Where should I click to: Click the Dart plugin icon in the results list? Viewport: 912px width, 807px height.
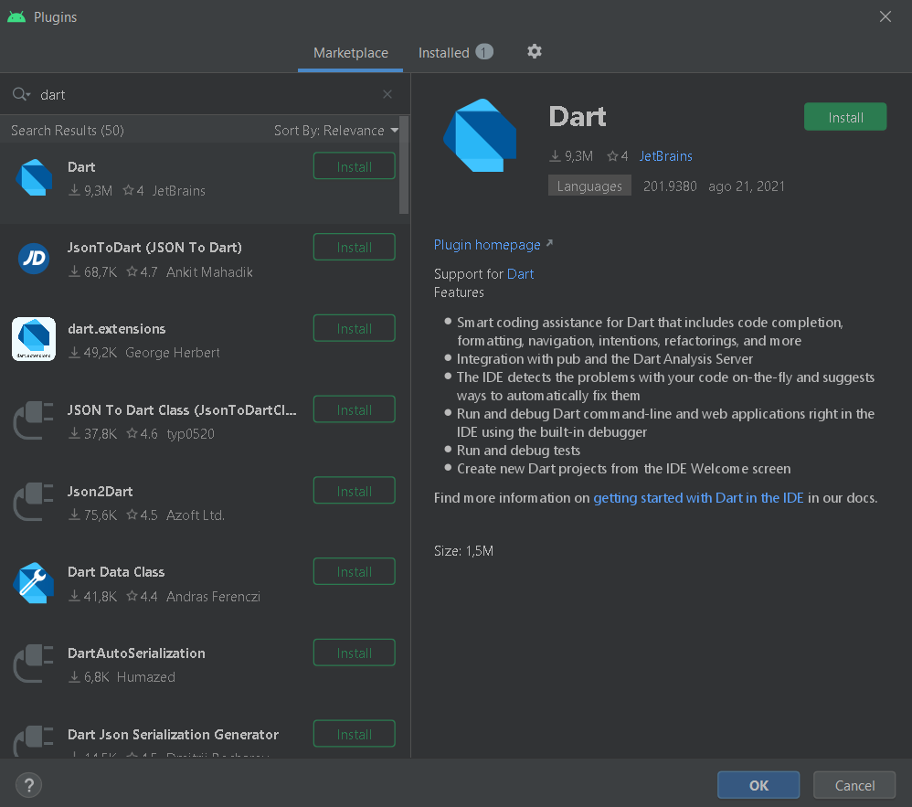pyautogui.click(x=34, y=177)
